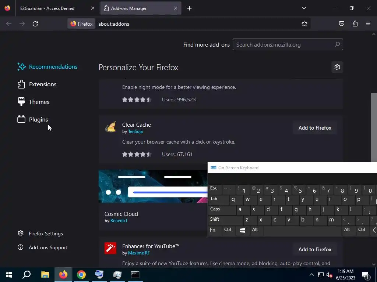
Task: Open Windows taskbar search
Action: [27, 275]
